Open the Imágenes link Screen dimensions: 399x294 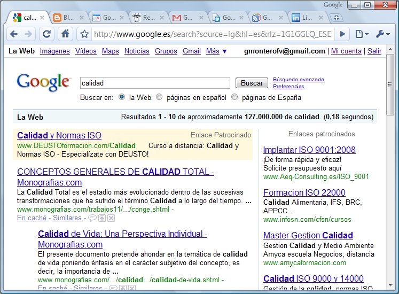coord(54,51)
